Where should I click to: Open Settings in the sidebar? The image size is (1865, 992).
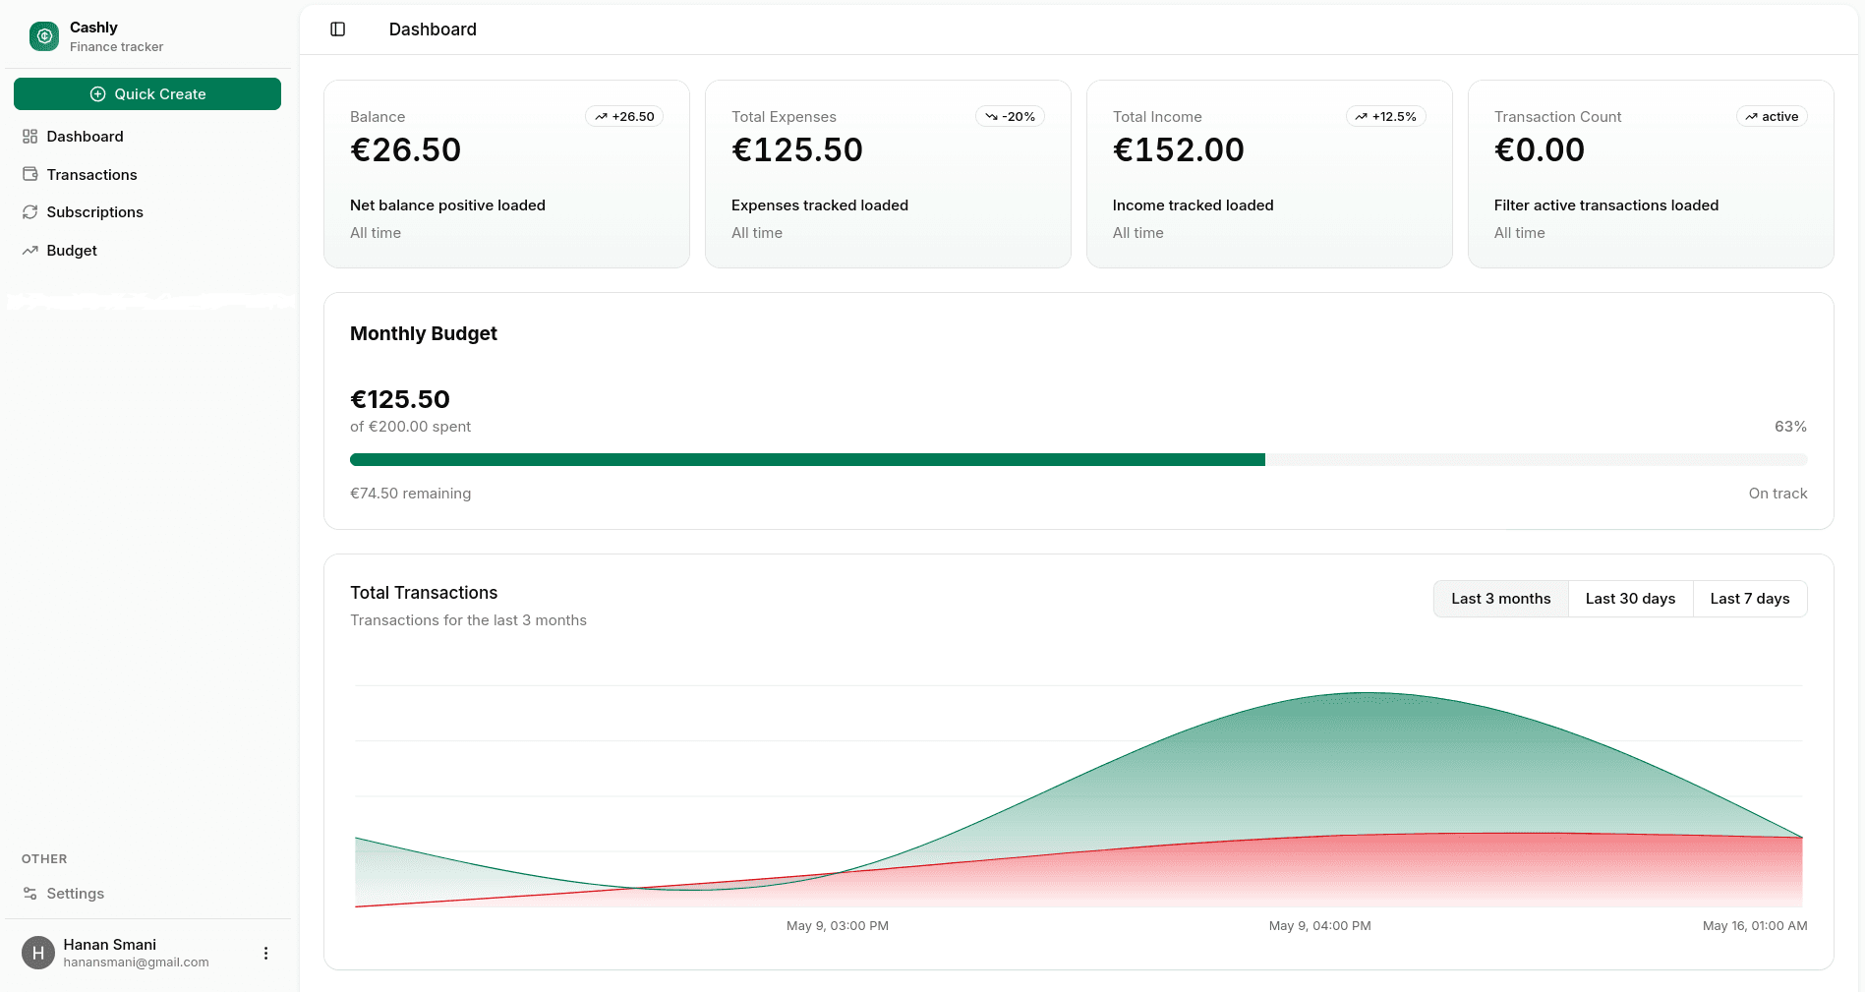coord(147,894)
